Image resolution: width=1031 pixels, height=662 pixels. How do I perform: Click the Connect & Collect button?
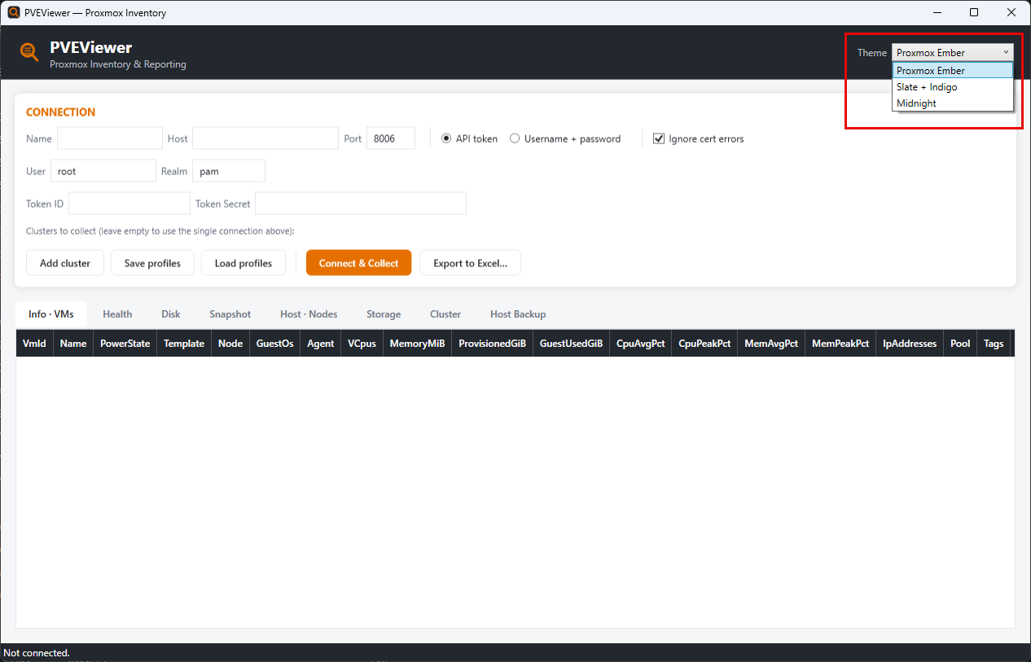[359, 263]
